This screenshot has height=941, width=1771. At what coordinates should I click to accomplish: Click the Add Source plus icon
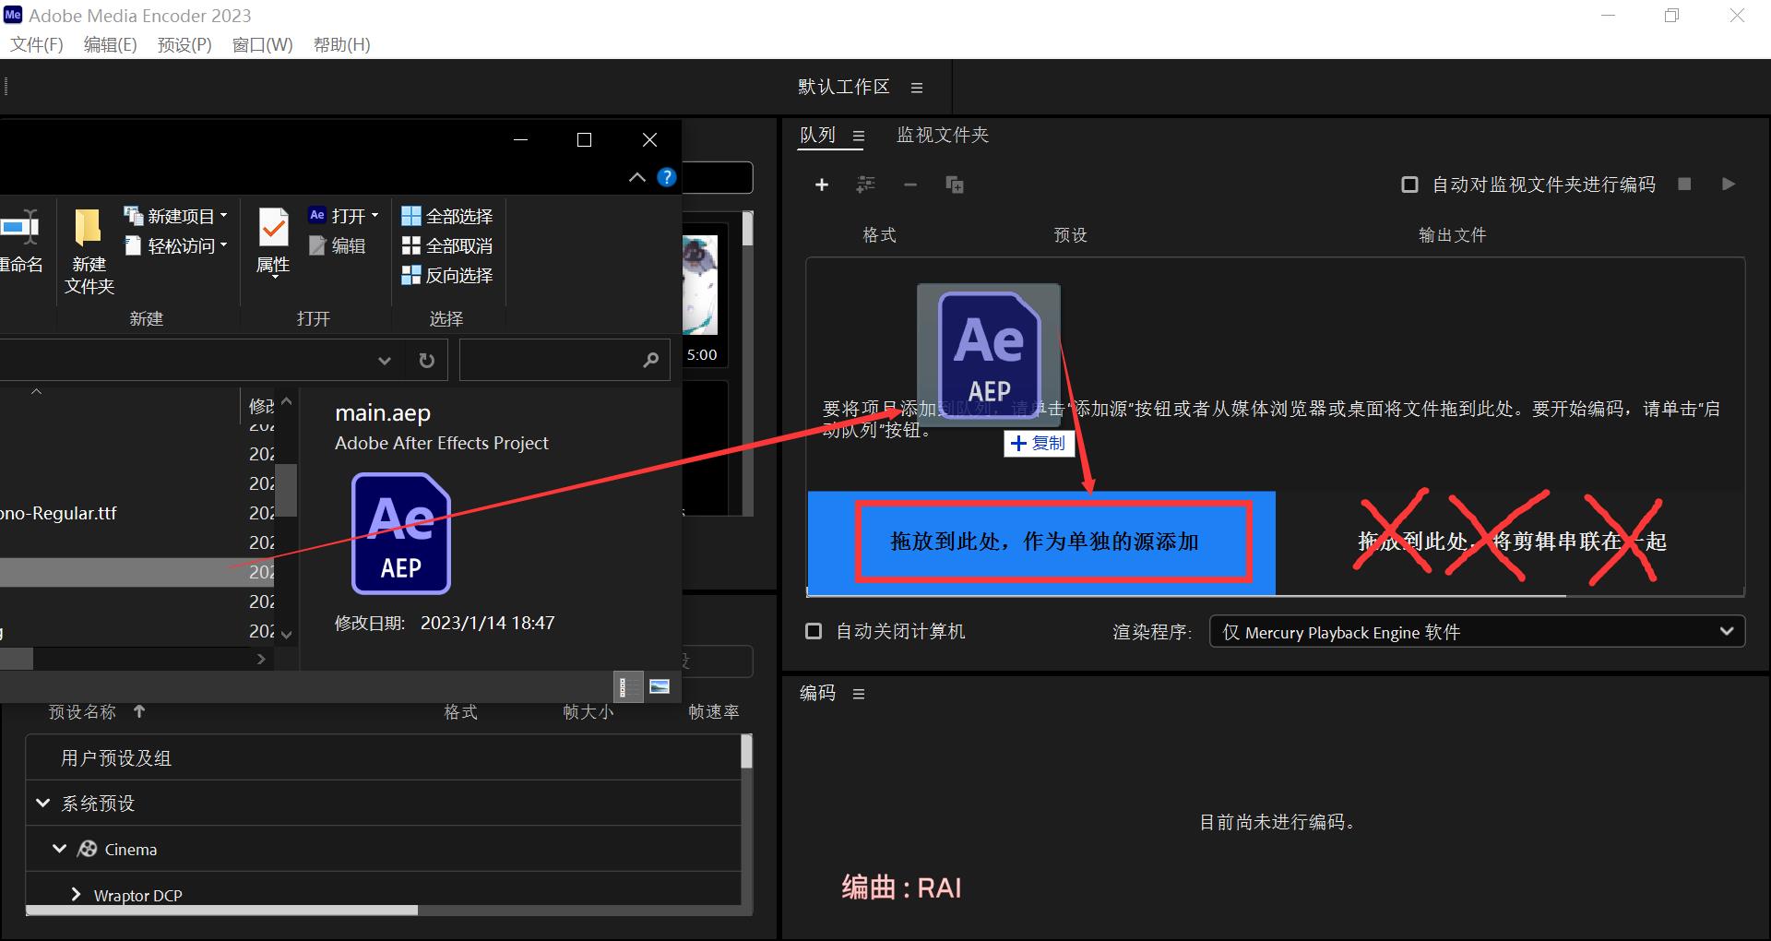coord(821,185)
